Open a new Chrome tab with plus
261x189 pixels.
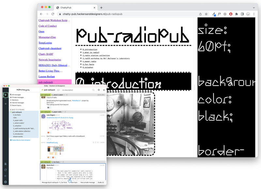point(101,8)
